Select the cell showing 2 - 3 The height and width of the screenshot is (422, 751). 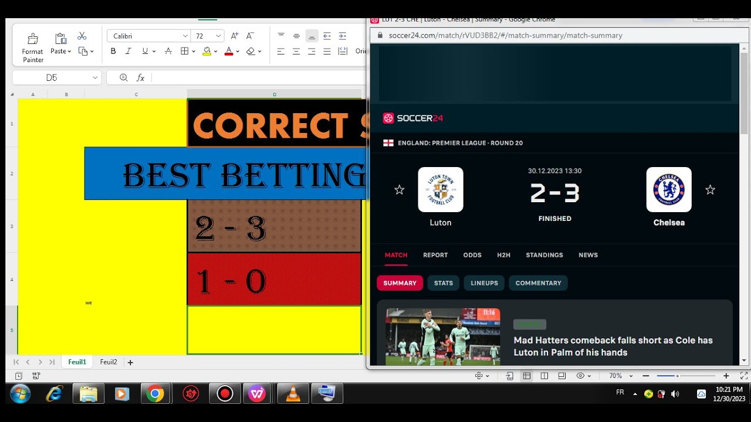(274, 226)
